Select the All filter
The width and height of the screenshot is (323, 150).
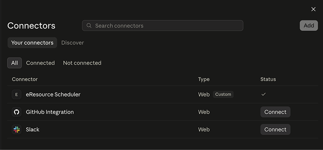pos(14,63)
